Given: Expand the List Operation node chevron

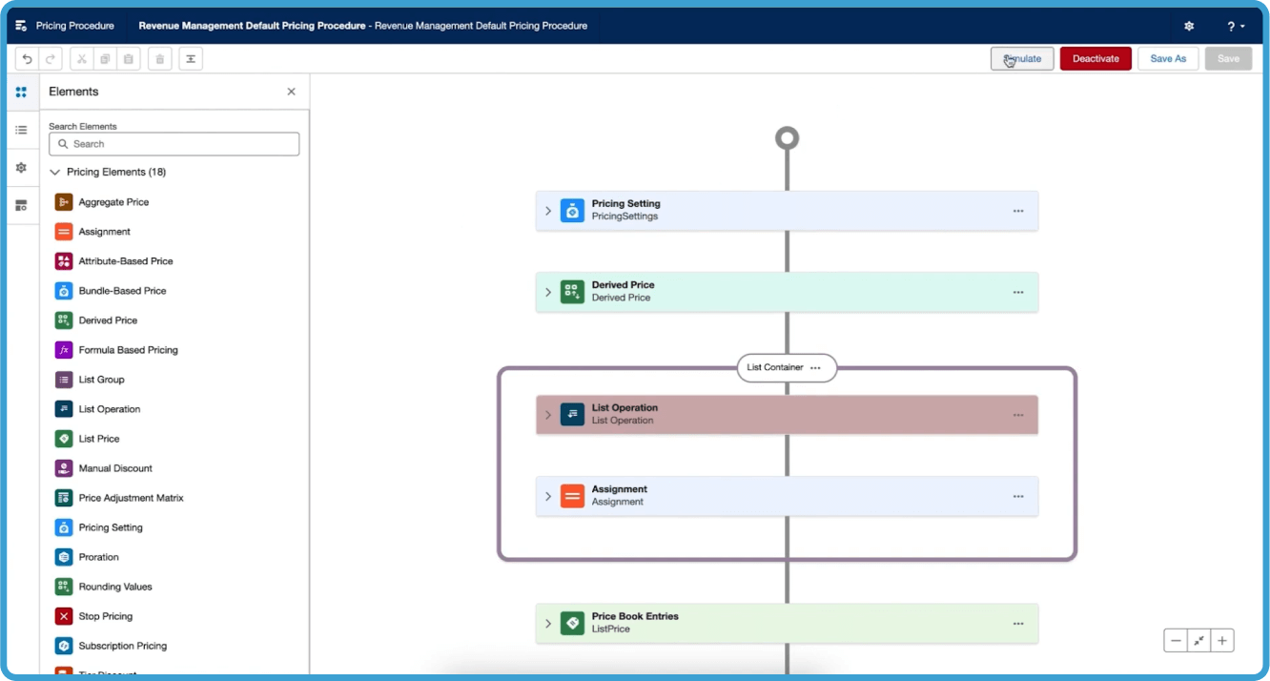Looking at the screenshot, I should click(x=547, y=414).
